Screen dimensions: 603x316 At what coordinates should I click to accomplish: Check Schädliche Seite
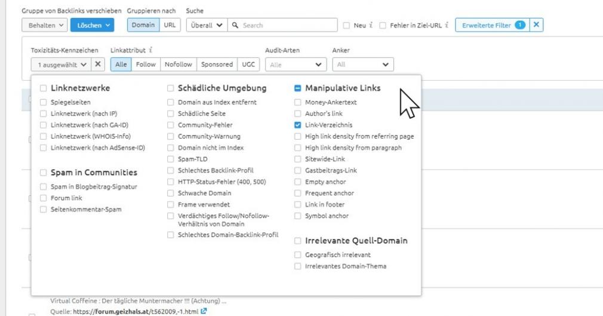170,113
